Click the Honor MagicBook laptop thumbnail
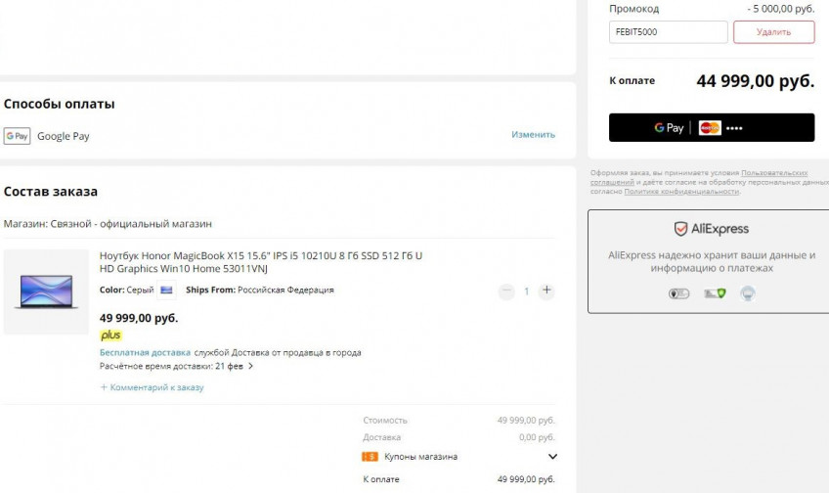The height and width of the screenshot is (493, 829). click(47, 291)
